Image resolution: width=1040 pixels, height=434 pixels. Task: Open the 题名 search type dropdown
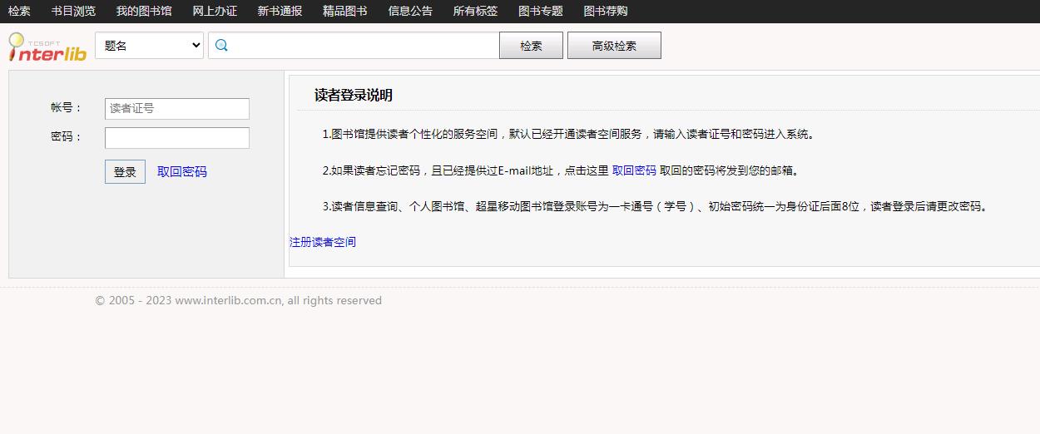tap(150, 46)
